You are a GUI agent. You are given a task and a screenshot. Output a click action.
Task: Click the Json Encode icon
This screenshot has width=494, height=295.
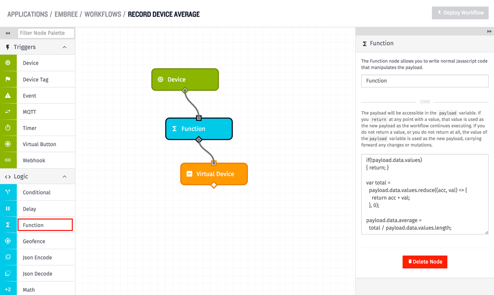point(8,257)
